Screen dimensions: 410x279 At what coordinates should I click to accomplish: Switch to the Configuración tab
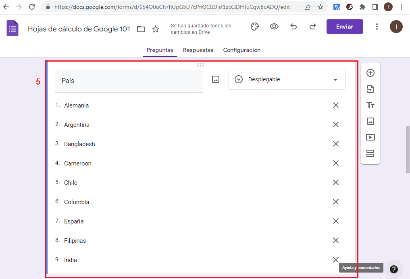pyautogui.click(x=241, y=50)
